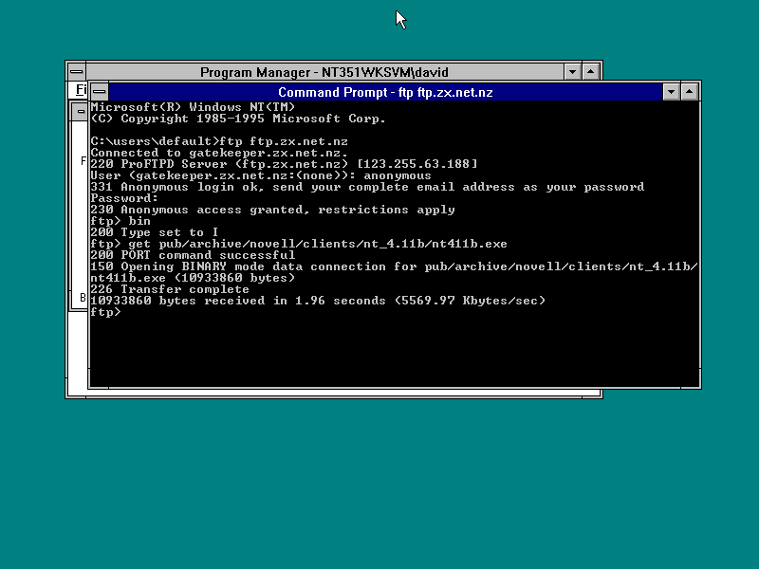The image size is (759, 569).
Task: Click the 'Password:' prompt line
Action: [x=124, y=198]
